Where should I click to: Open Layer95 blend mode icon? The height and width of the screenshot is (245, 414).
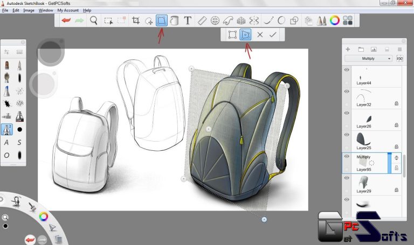point(396,158)
